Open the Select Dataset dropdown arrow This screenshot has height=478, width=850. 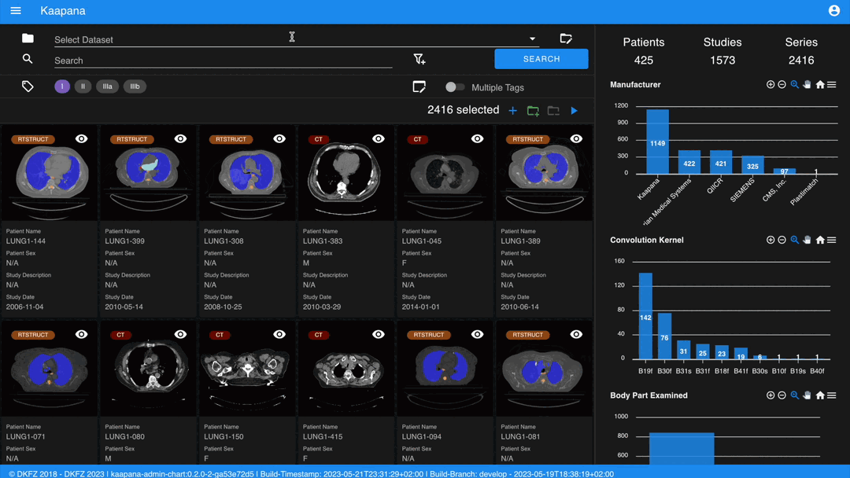click(532, 39)
